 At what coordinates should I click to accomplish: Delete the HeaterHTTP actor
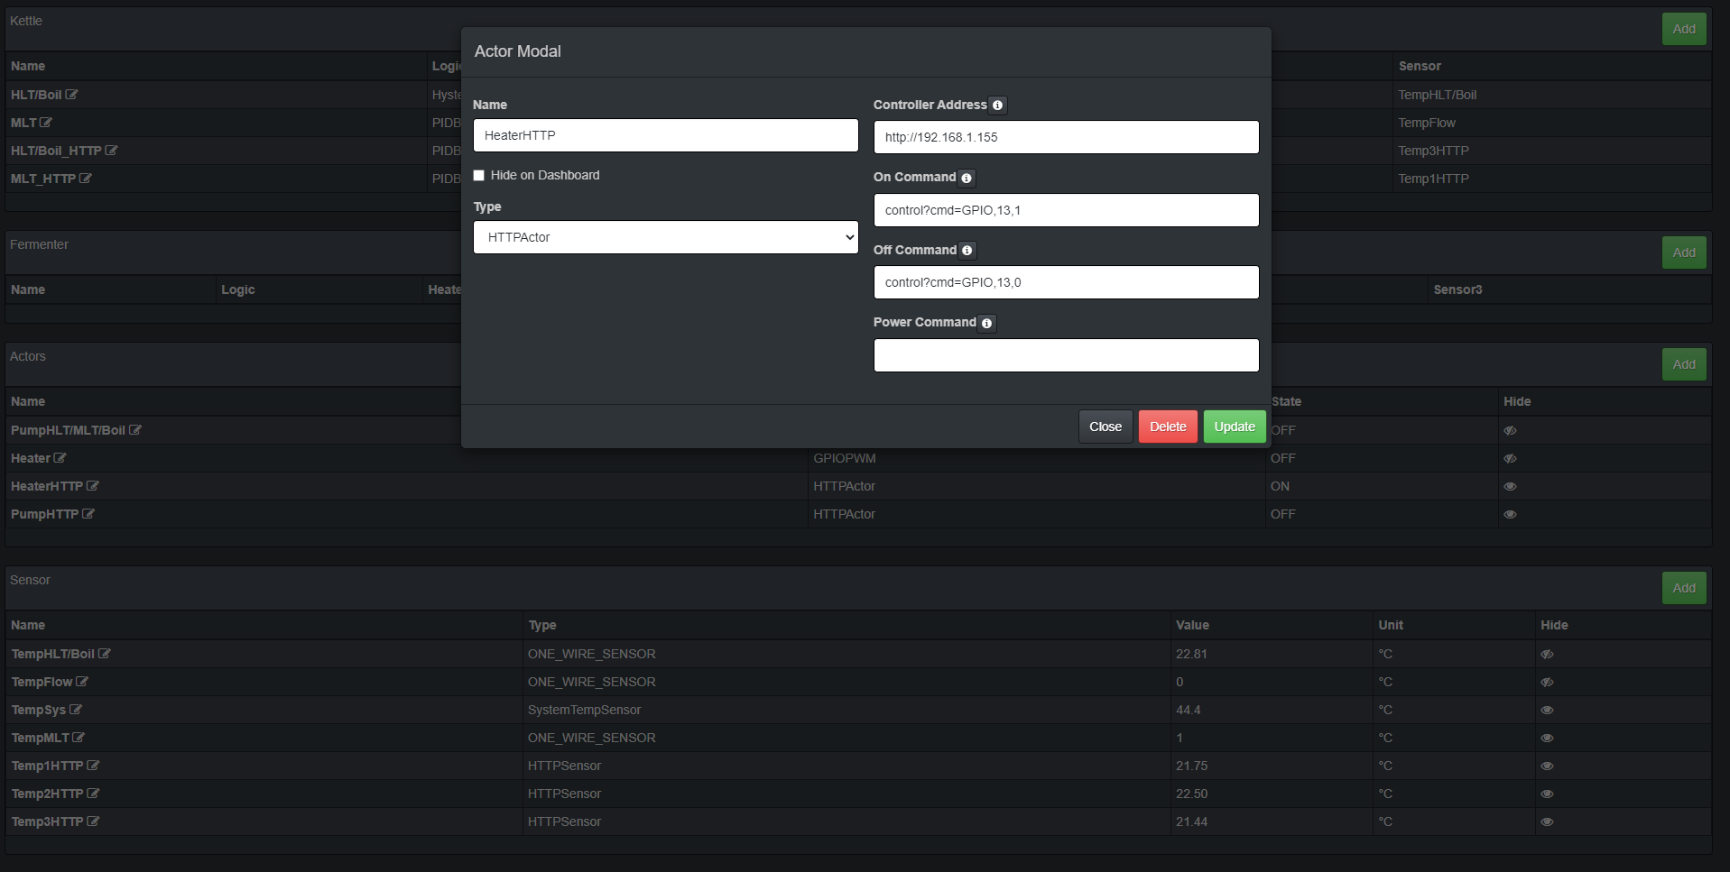click(1168, 427)
